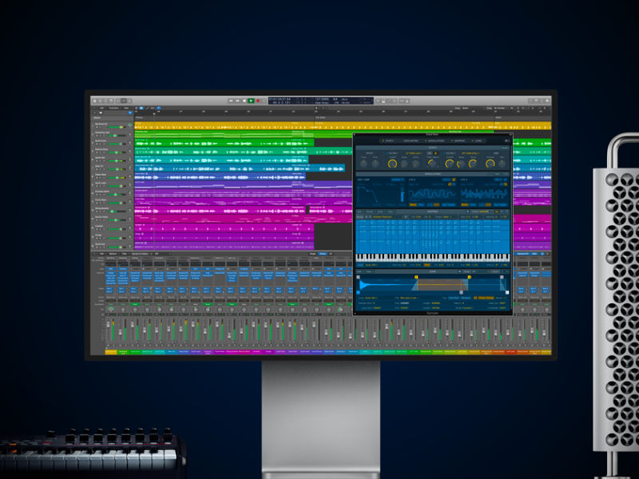Click the LFO 1 waveform display
The height and width of the screenshot is (479, 639).
tap(432, 194)
